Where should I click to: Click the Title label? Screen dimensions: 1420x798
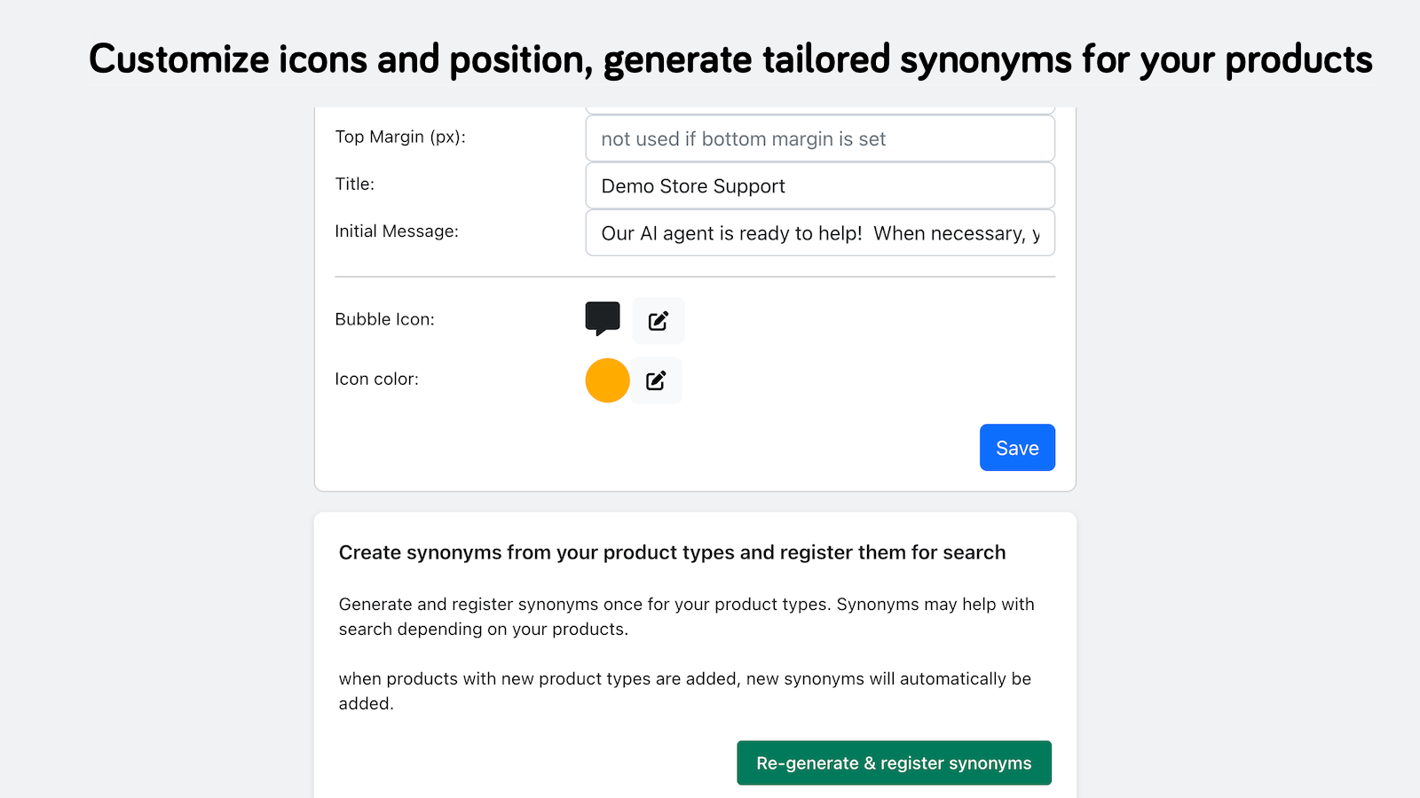coord(355,184)
